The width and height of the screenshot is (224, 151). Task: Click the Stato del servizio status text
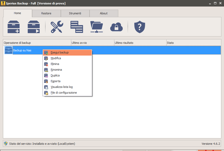point(42,144)
